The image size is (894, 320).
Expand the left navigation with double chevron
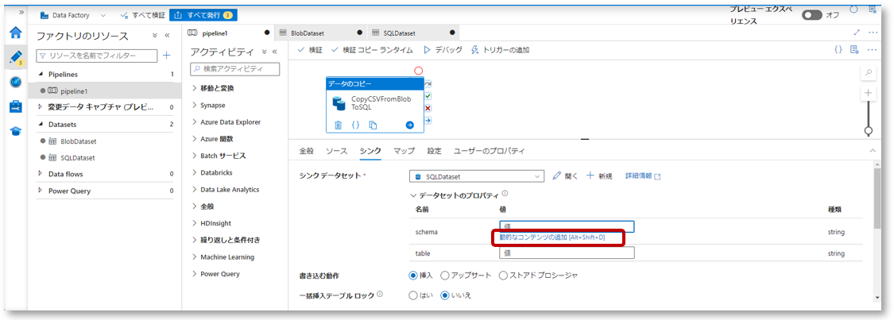coord(21,12)
